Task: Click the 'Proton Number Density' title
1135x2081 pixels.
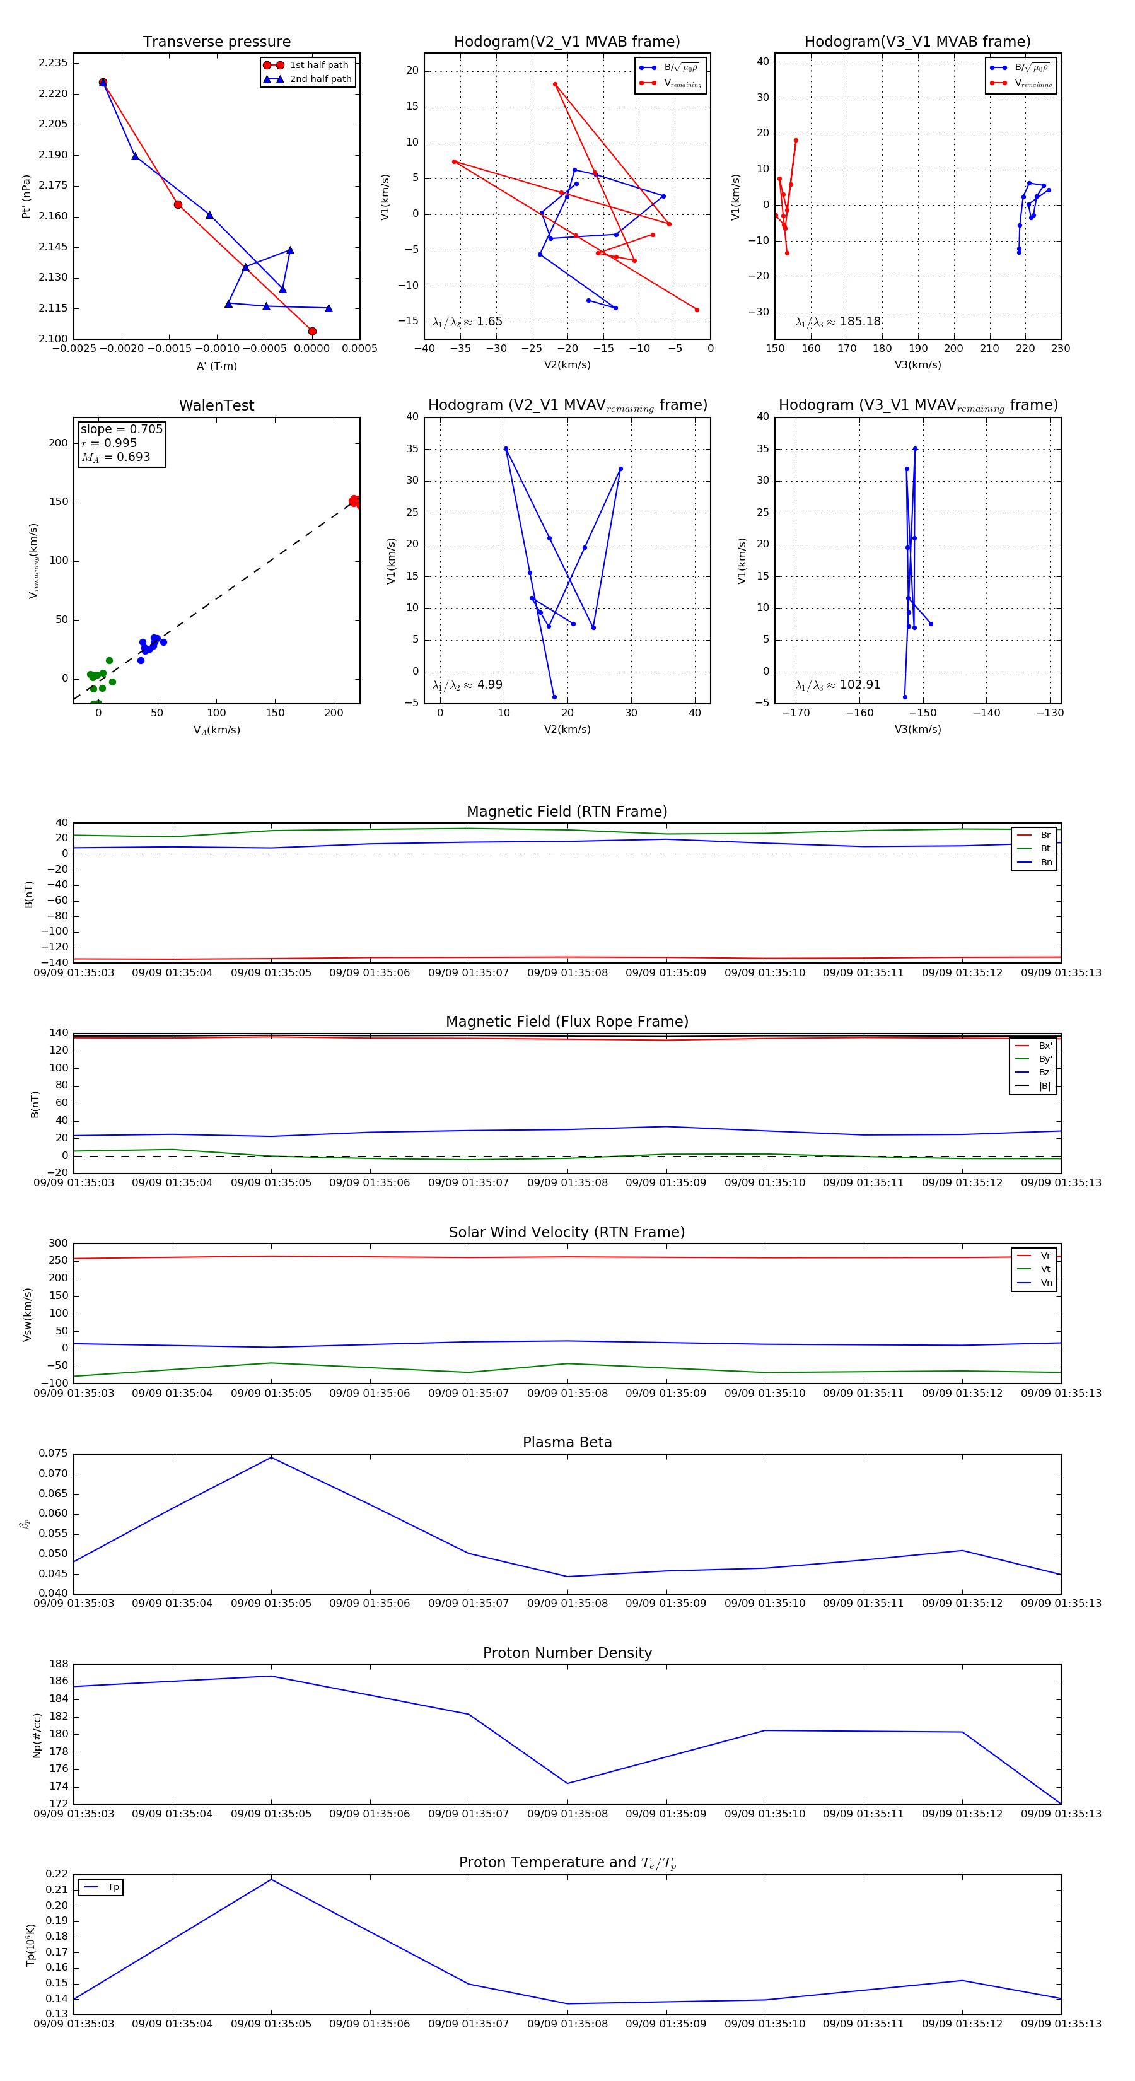Action: pos(567,1653)
